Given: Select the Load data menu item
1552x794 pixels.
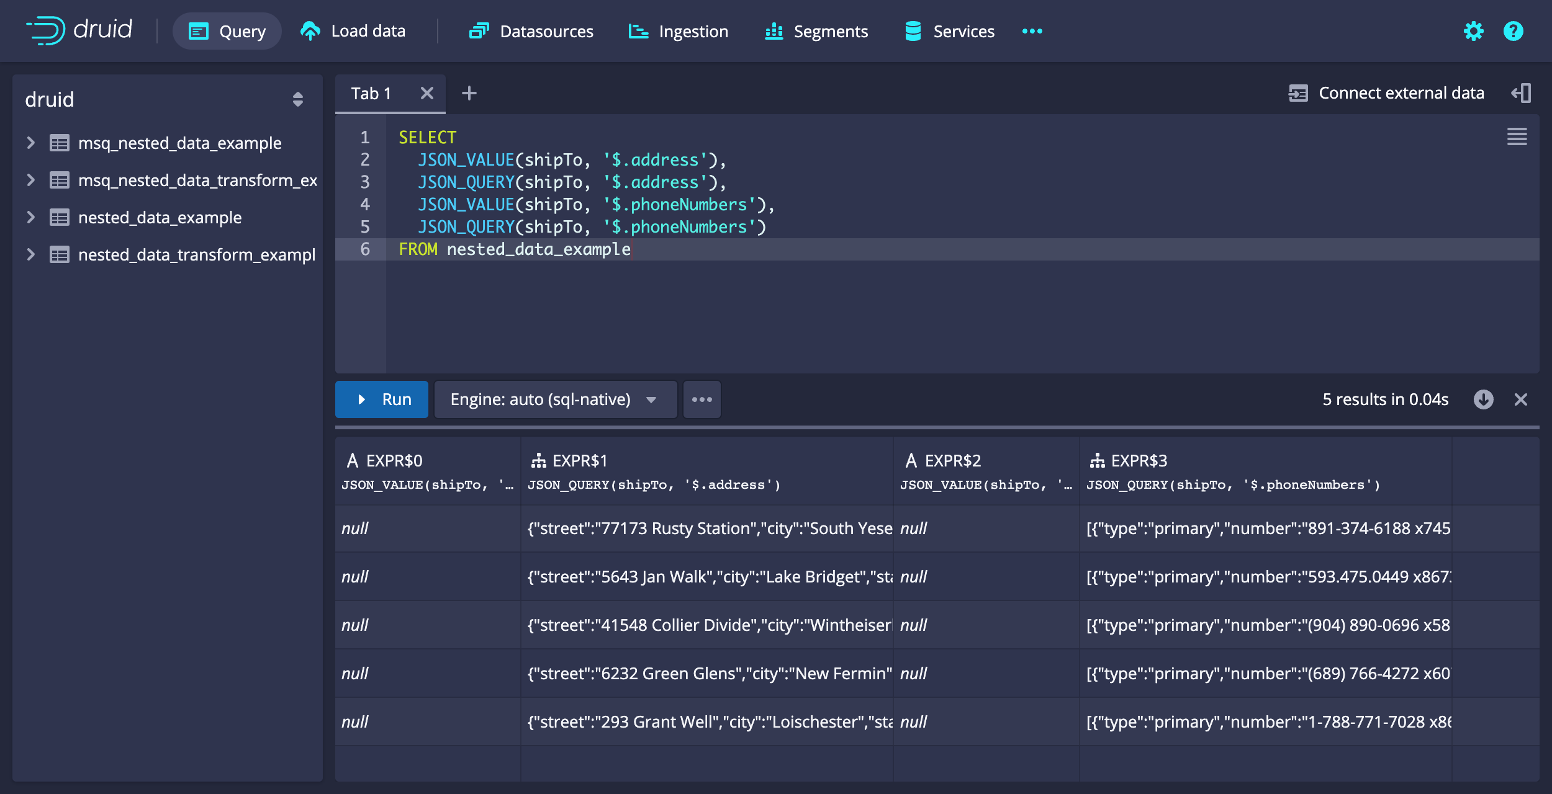Looking at the screenshot, I should 352,31.
